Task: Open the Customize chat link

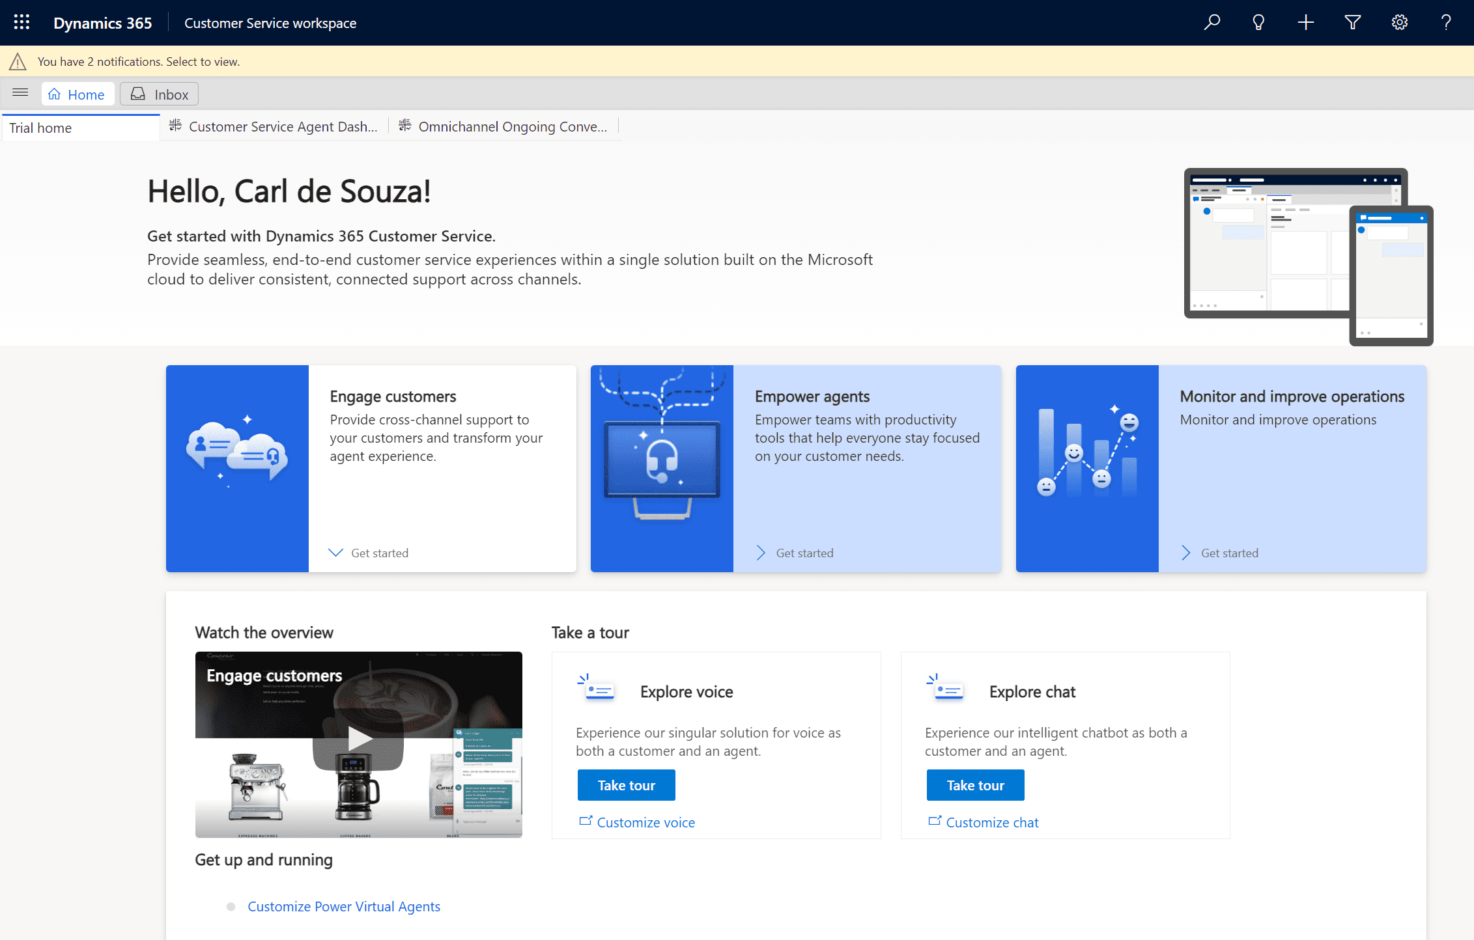Action: 993,823
